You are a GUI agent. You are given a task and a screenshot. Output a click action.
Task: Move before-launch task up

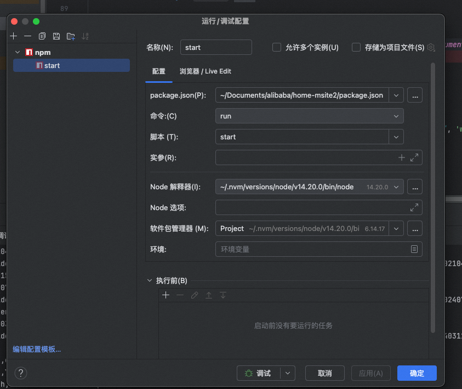click(209, 295)
